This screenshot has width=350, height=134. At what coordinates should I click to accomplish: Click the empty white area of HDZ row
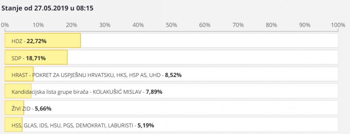pos(209,40)
